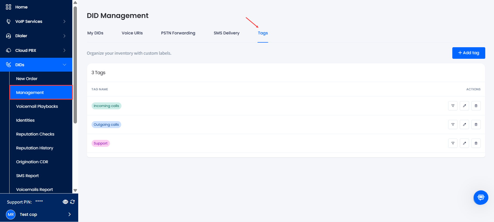Open Origination CDR page

click(32, 162)
